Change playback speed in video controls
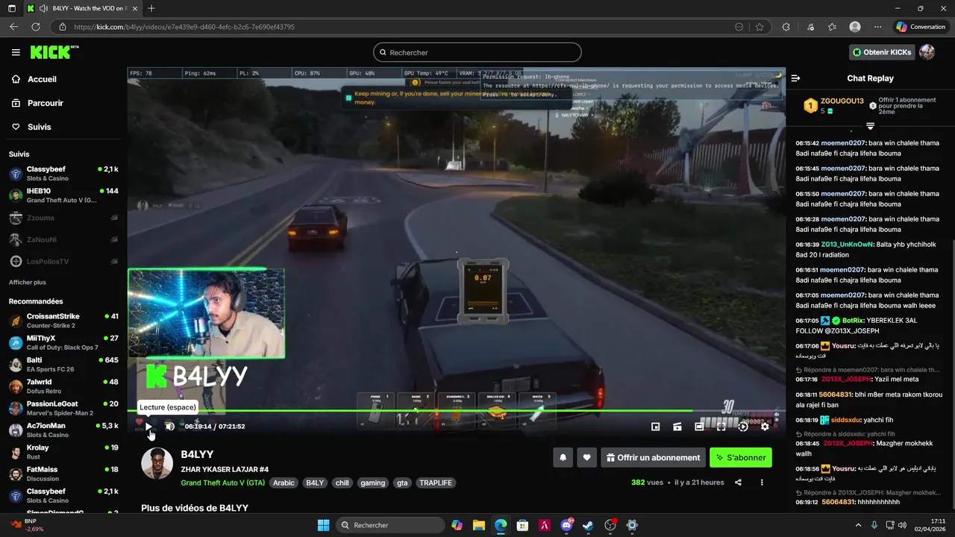Viewport: 955px width, 537px height. (x=743, y=426)
